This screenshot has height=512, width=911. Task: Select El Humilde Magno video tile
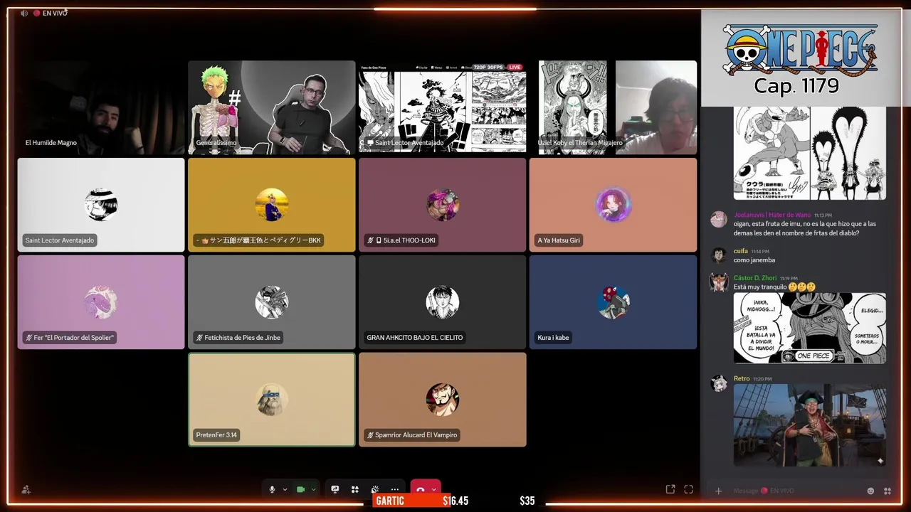[x=101, y=107]
